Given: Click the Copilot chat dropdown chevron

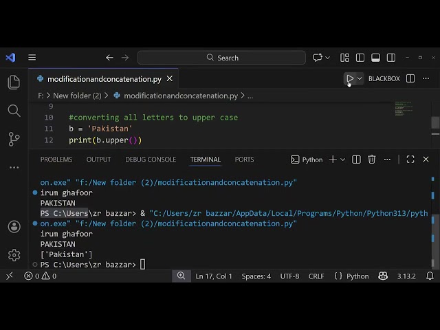Looking at the screenshot, I should 327,58.
